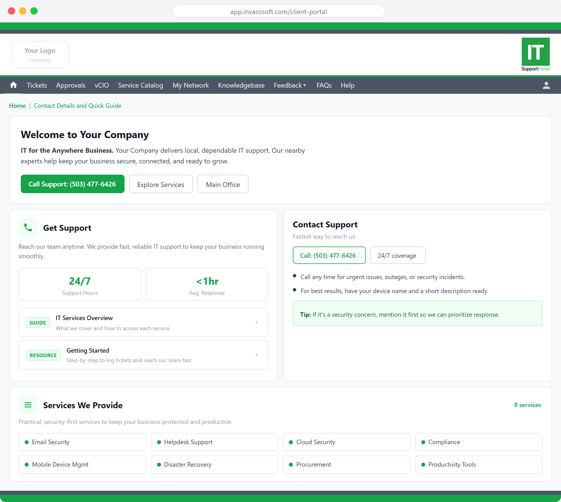Open the Knowledgebase menu item
The height and width of the screenshot is (502, 561).
[x=241, y=85]
